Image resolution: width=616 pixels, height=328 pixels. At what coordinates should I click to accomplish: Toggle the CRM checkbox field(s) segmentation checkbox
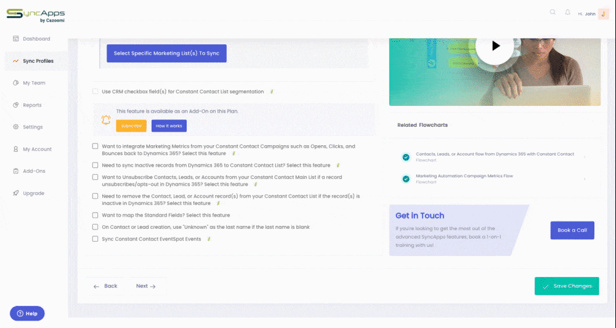coord(95,92)
